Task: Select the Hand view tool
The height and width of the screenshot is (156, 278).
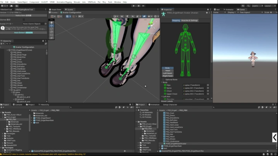Action: (52, 22)
